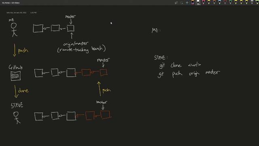Select the yellow pen right after green pen
The image size is (259, 146).
click(x=236, y=2)
